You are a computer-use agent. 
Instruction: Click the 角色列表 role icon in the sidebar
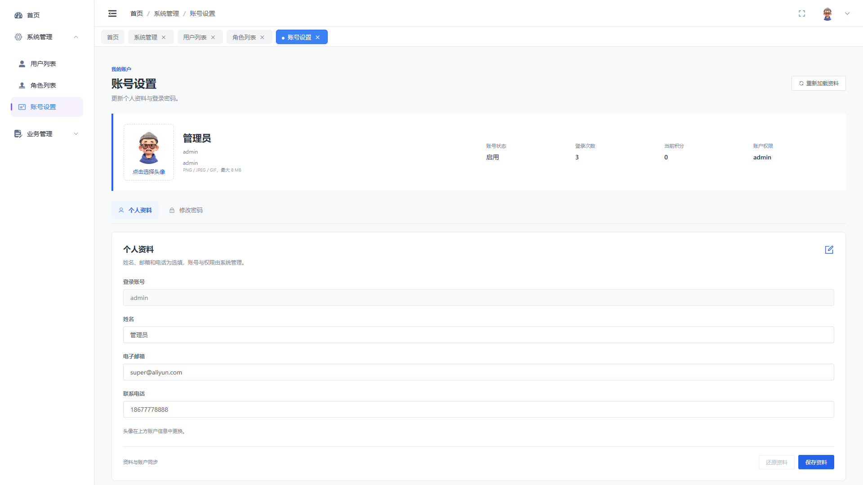(x=22, y=85)
